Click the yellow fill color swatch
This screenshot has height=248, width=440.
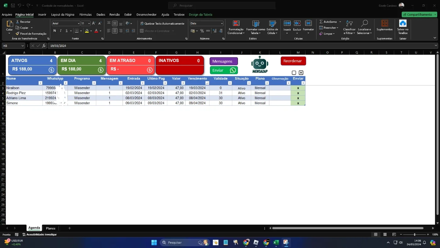click(x=87, y=31)
